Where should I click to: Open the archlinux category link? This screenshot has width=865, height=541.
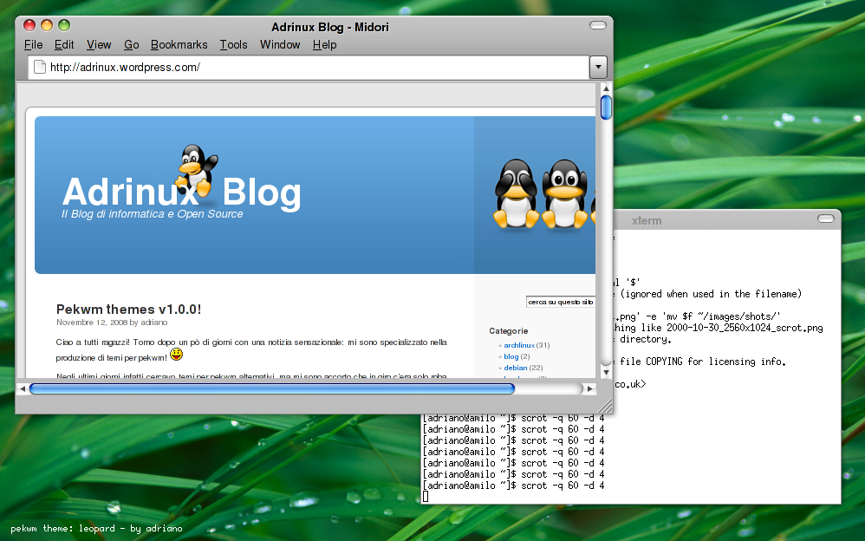(519, 345)
